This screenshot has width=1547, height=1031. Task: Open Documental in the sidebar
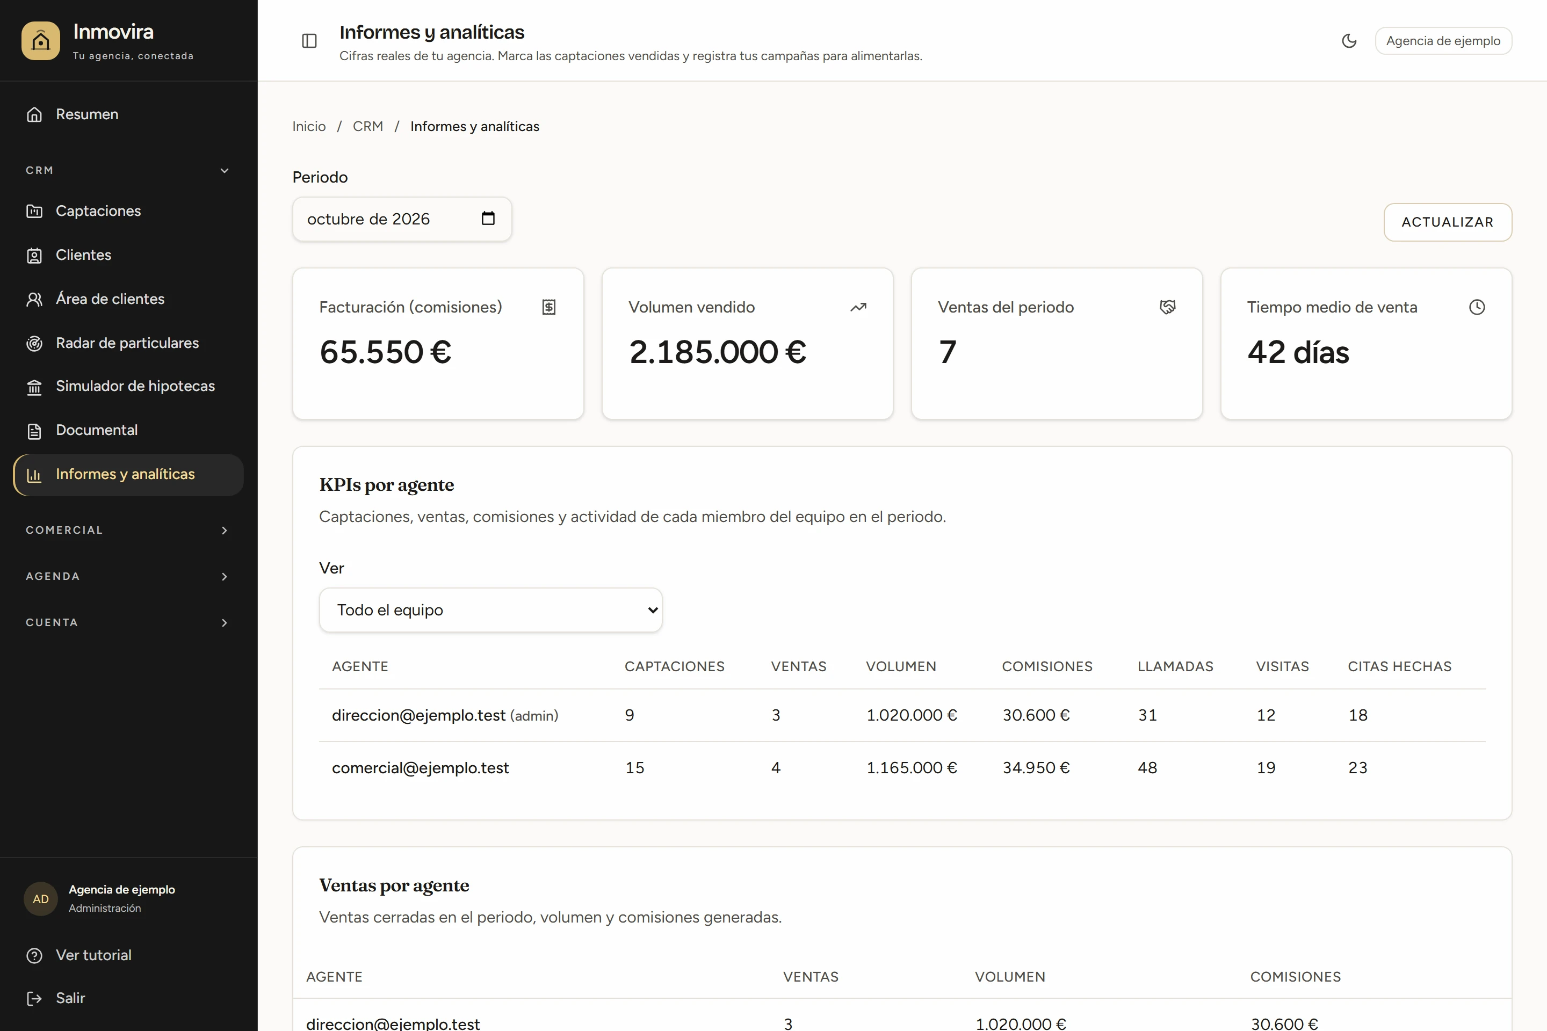(x=128, y=431)
